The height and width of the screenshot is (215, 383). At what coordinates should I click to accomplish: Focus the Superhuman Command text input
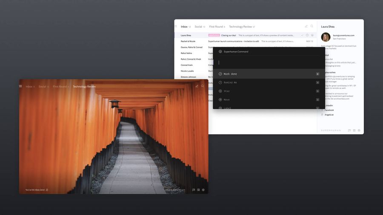269,62
